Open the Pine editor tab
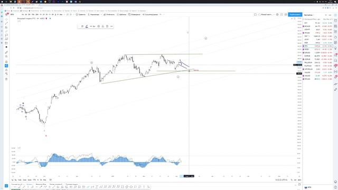The width and height of the screenshot is (338, 190). [x=41, y=184]
